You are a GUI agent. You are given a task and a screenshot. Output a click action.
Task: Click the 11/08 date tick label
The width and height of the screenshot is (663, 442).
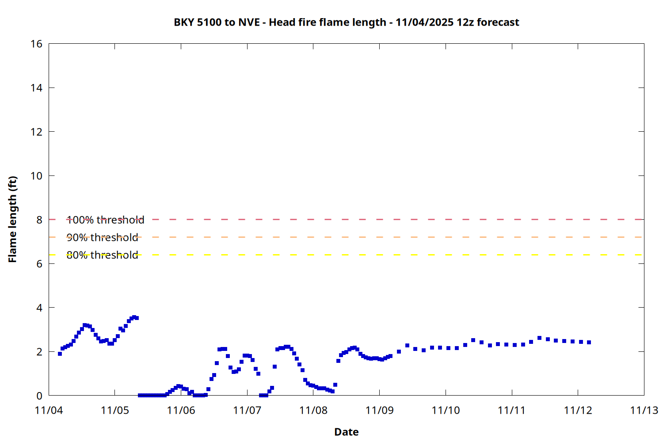tap(313, 410)
